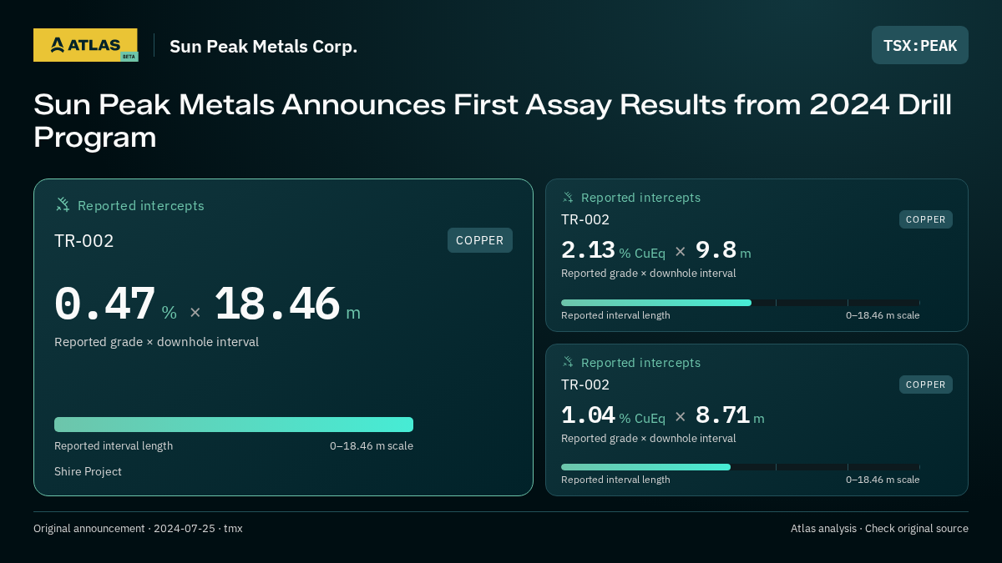Click TR-002 in the 1.04% CuEq card
The width and height of the screenshot is (1002, 563).
pos(585,385)
